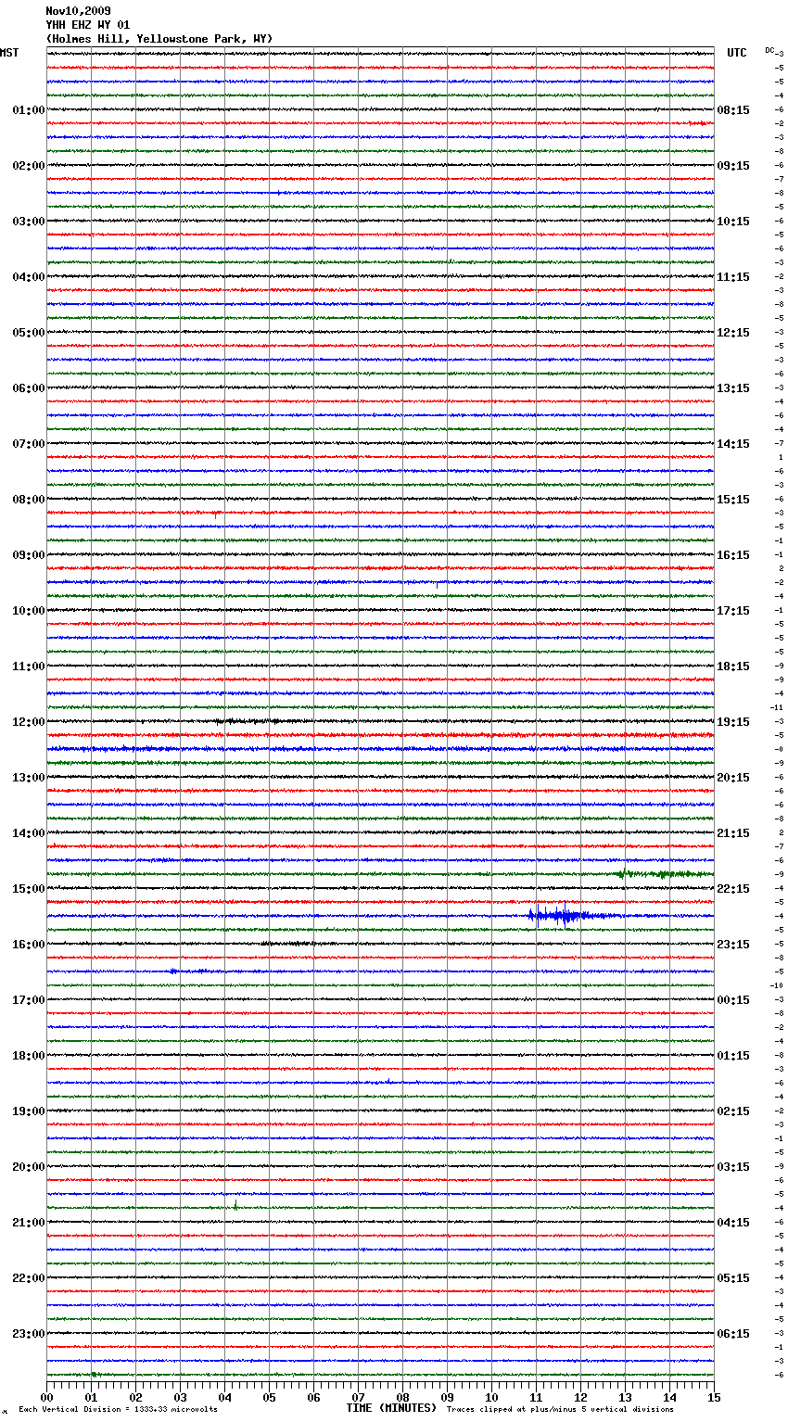
Task: Select the "13:15" UTC time label
Action: [x=733, y=388]
